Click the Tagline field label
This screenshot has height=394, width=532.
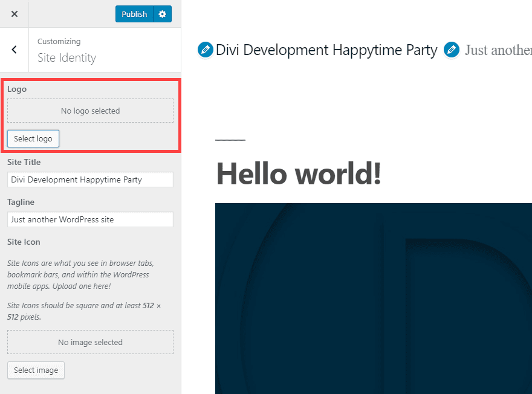tap(21, 202)
